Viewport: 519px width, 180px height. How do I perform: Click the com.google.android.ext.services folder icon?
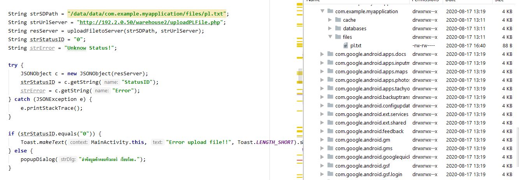point(331,114)
